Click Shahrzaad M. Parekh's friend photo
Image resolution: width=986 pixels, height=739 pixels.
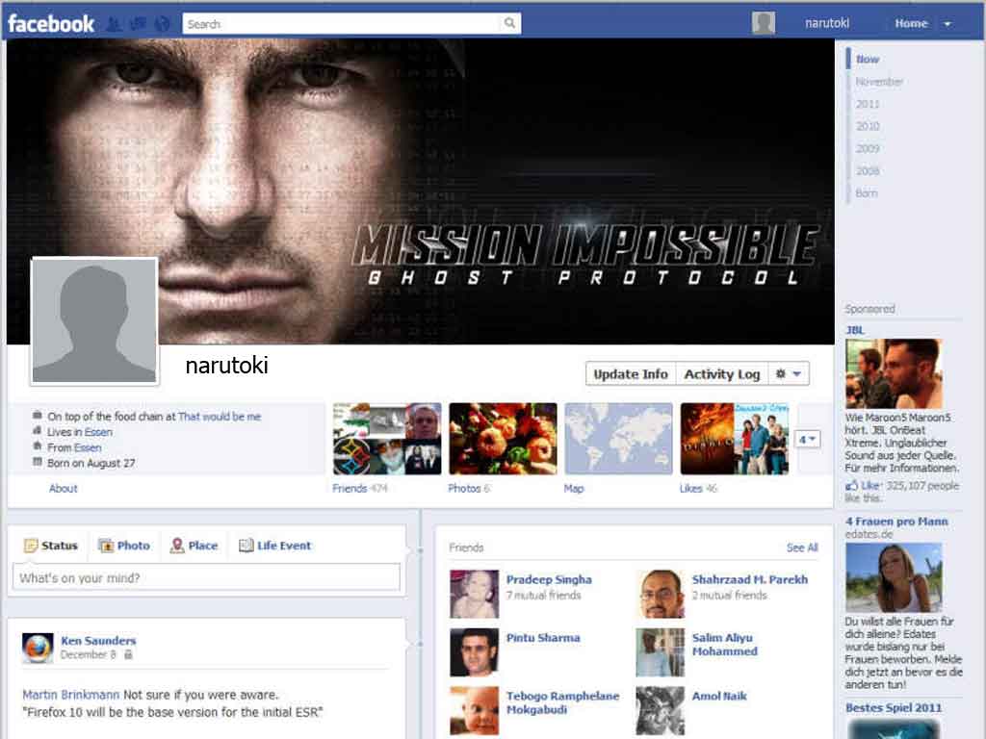coord(660,594)
